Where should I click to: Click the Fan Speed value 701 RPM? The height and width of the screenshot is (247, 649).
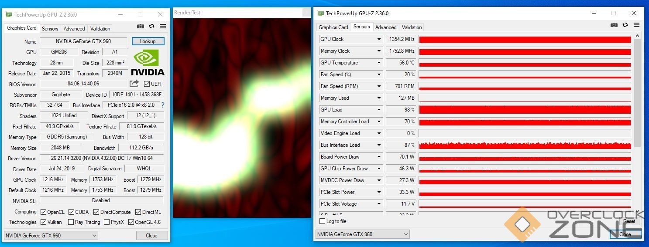coord(401,86)
